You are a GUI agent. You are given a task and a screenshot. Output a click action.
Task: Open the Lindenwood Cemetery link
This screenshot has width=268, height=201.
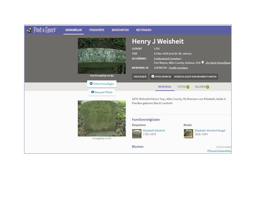[167, 58]
